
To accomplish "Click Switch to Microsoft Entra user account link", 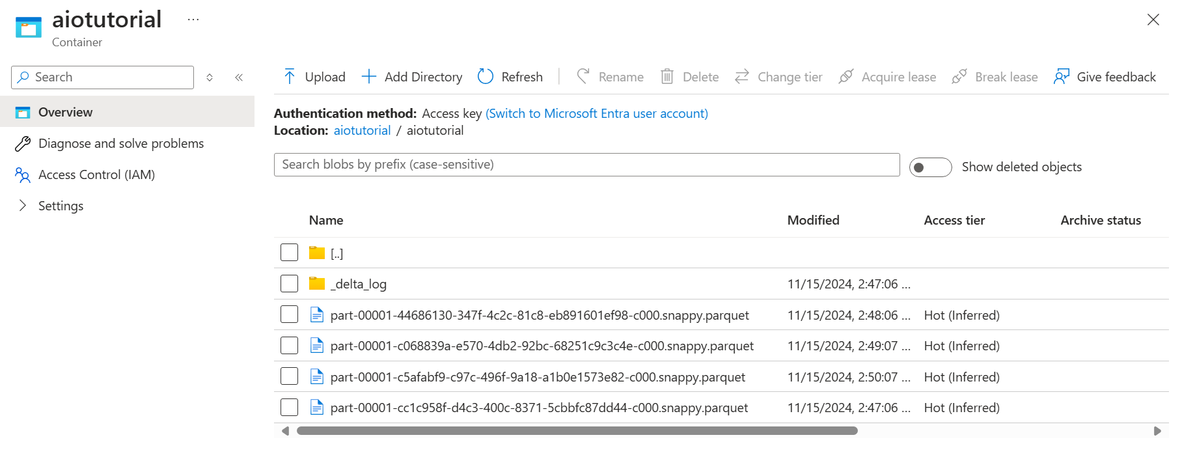I will tap(596, 113).
